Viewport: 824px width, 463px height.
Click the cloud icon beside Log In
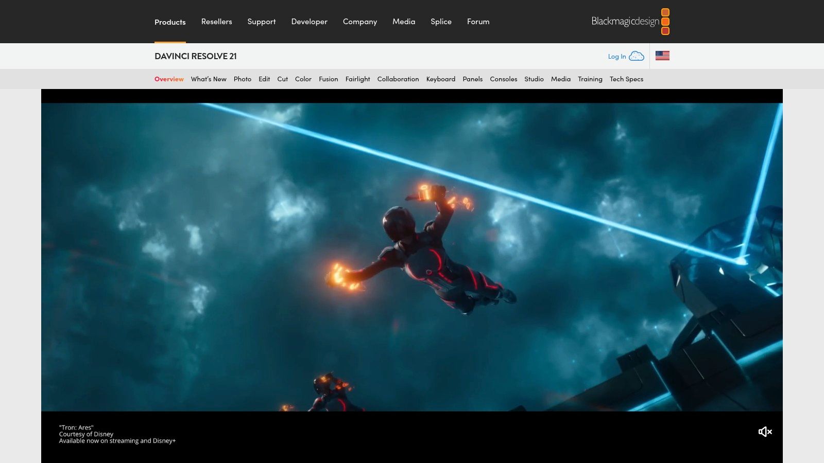[637, 56]
